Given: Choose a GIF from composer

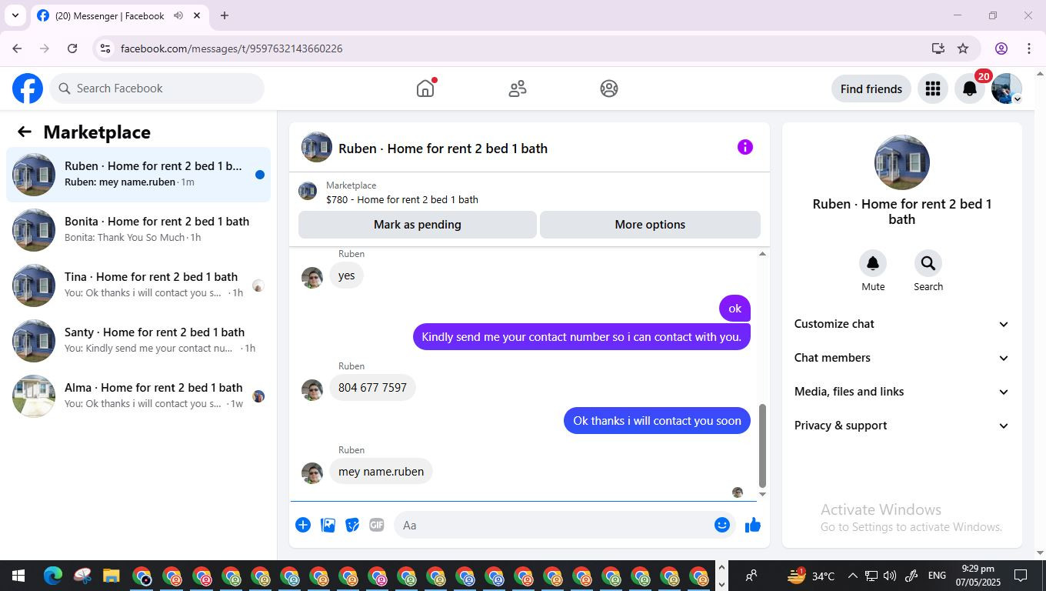Looking at the screenshot, I should 376,525.
